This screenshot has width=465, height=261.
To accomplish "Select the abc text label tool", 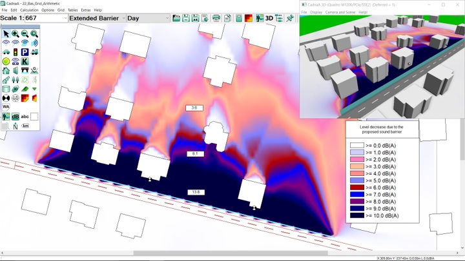I will click(x=25, y=117).
